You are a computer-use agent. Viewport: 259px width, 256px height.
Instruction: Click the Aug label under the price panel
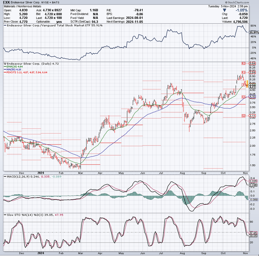(x=182, y=173)
